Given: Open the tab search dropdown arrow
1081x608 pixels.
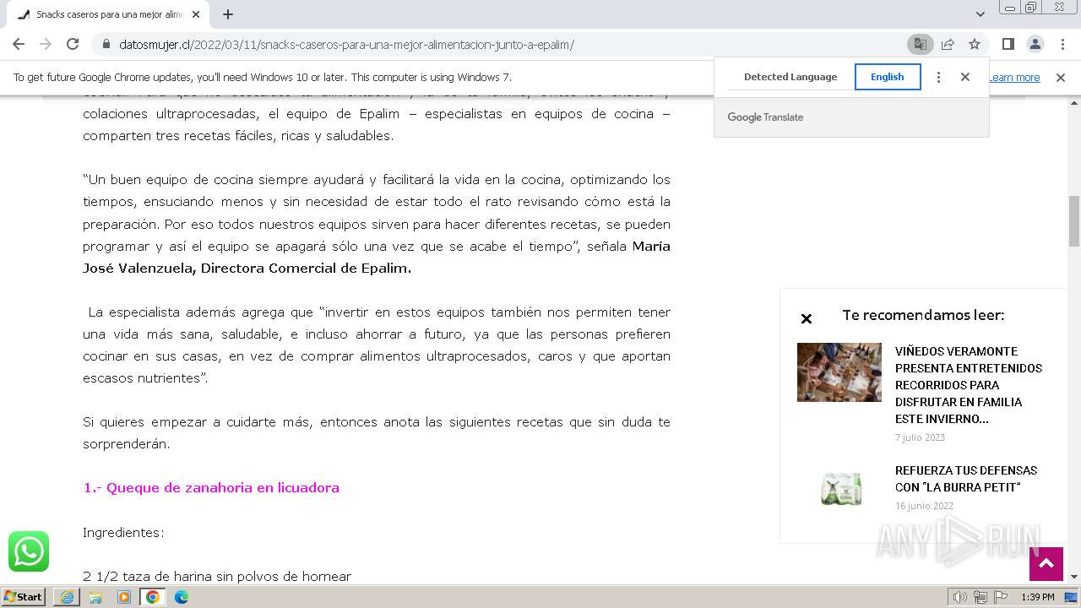Looking at the screenshot, I should 980,14.
